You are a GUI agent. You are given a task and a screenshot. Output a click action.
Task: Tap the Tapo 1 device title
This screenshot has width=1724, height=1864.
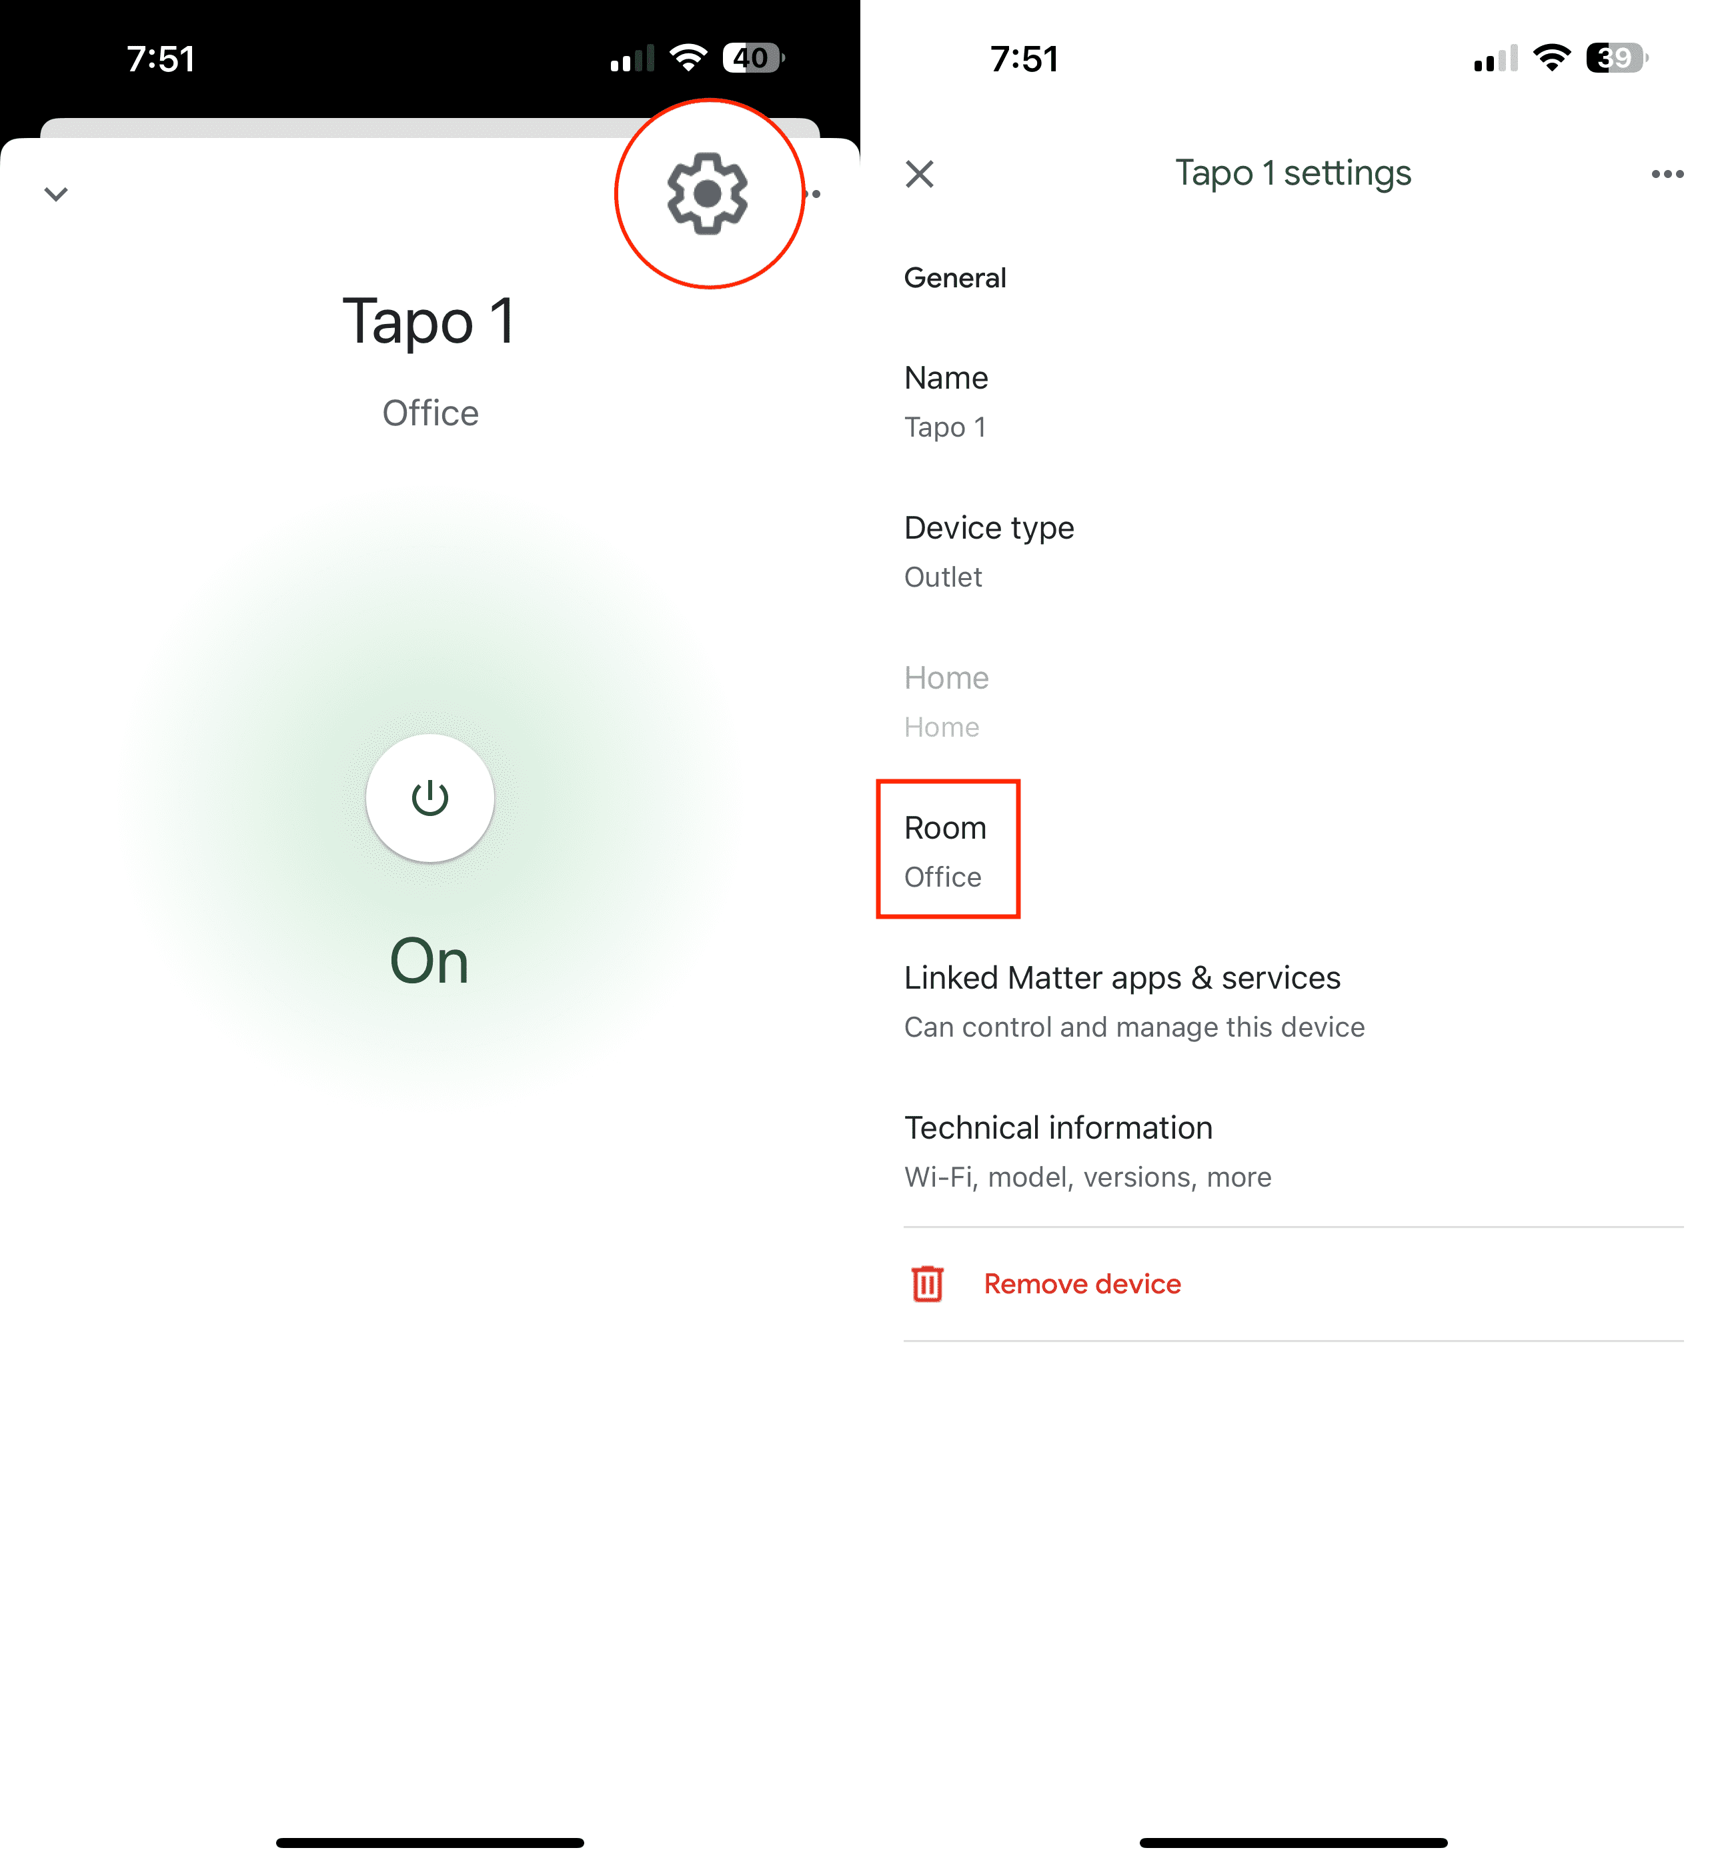tap(429, 321)
